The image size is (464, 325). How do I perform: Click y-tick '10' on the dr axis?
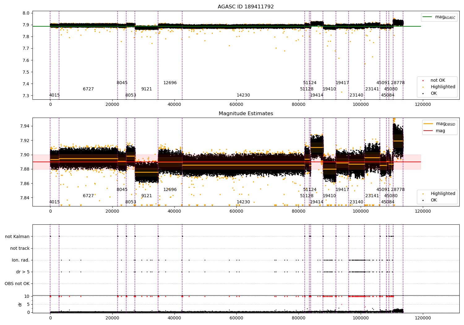tap(27, 297)
